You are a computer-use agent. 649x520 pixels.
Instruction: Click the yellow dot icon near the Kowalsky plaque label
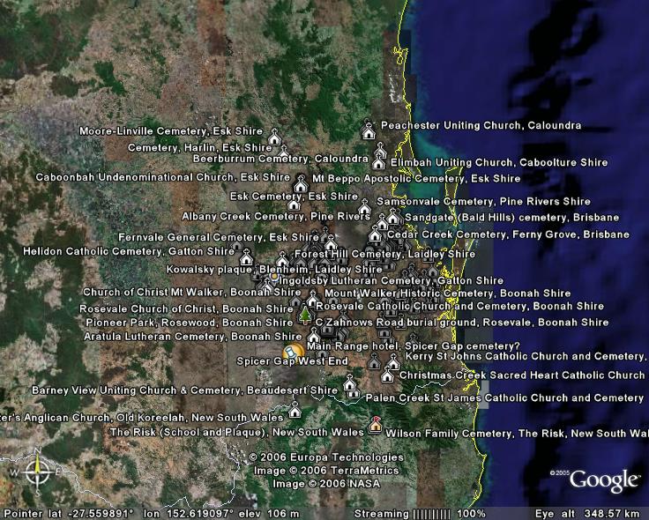pos(273,276)
